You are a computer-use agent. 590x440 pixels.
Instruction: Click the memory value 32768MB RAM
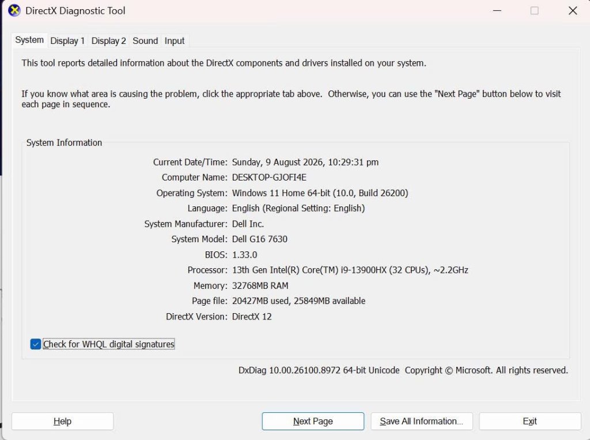260,285
